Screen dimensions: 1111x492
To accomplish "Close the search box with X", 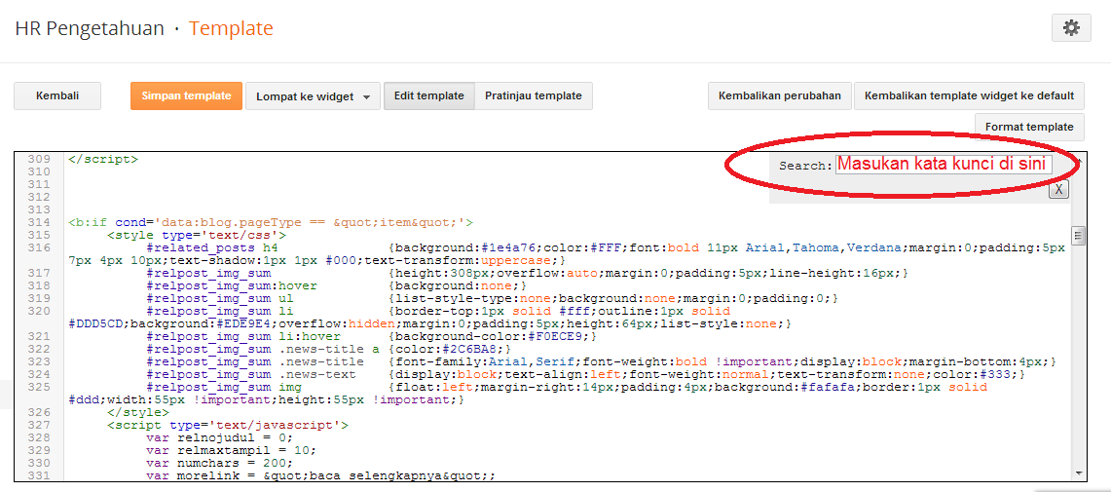I will (x=1058, y=189).
